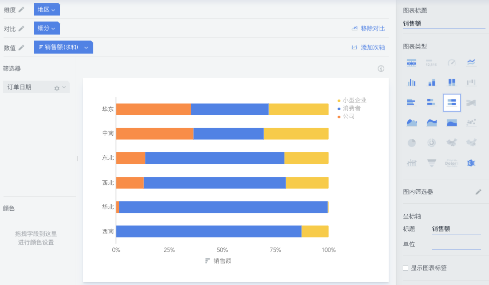Select the word cloud chart type

[x=451, y=163]
